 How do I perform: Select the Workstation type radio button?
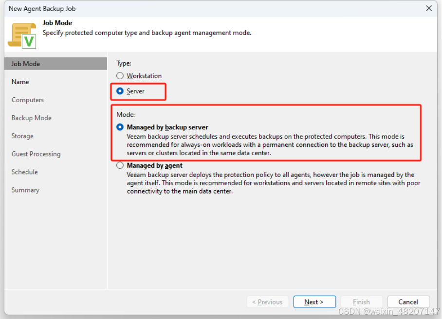click(120, 76)
